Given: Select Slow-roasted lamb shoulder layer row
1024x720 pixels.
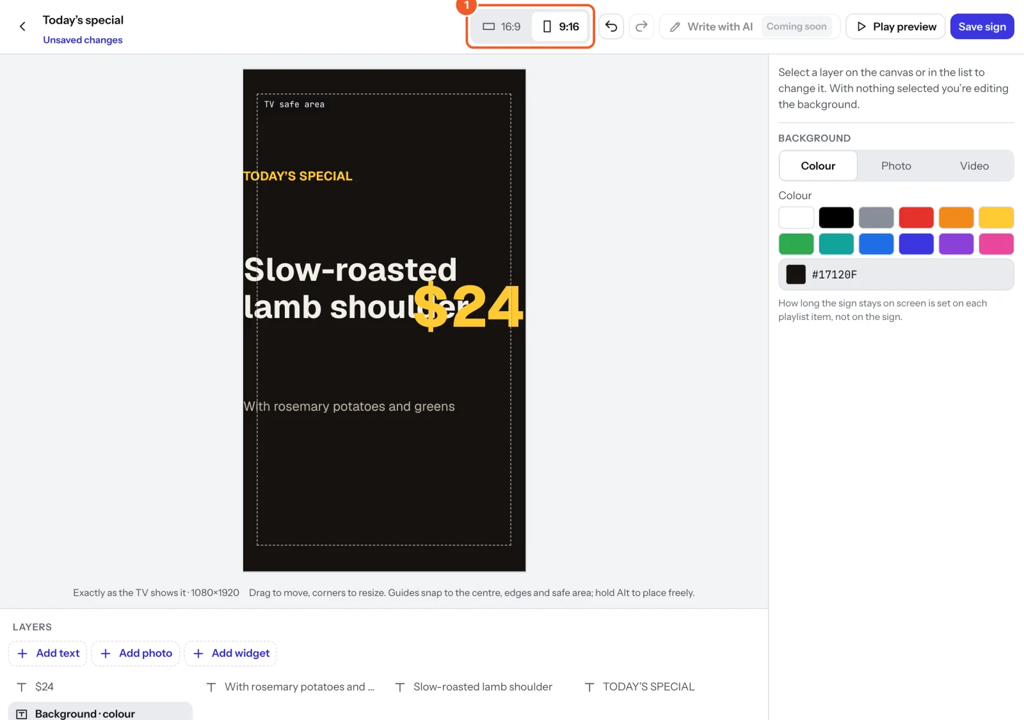Looking at the screenshot, I should 479,687.
